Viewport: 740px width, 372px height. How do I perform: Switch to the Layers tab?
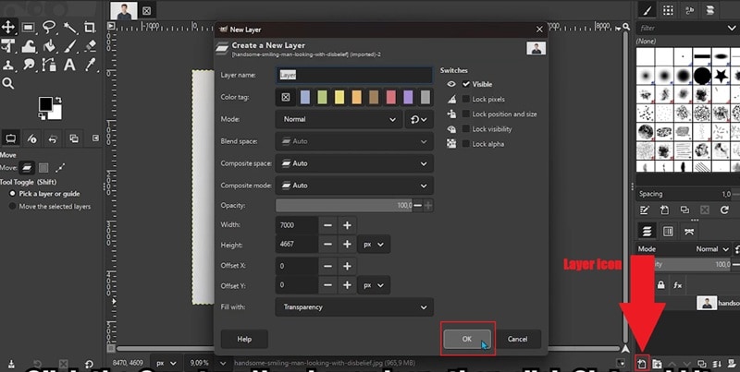[x=647, y=231]
